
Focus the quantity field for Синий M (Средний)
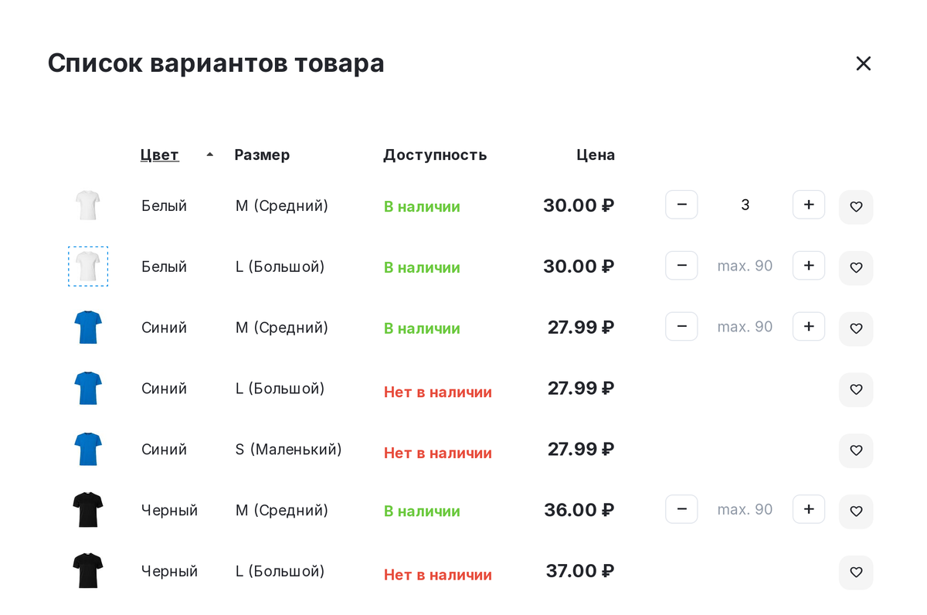click(x=745, y=327)
